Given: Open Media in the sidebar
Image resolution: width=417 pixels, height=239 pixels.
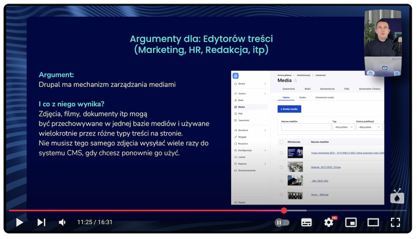Looking at the screenshot, I should click(x=250, y=107).
